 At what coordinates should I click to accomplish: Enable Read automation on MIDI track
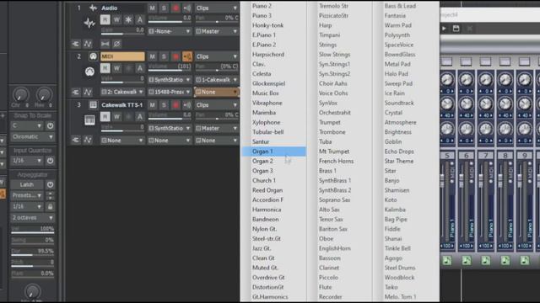coord(105,68)
